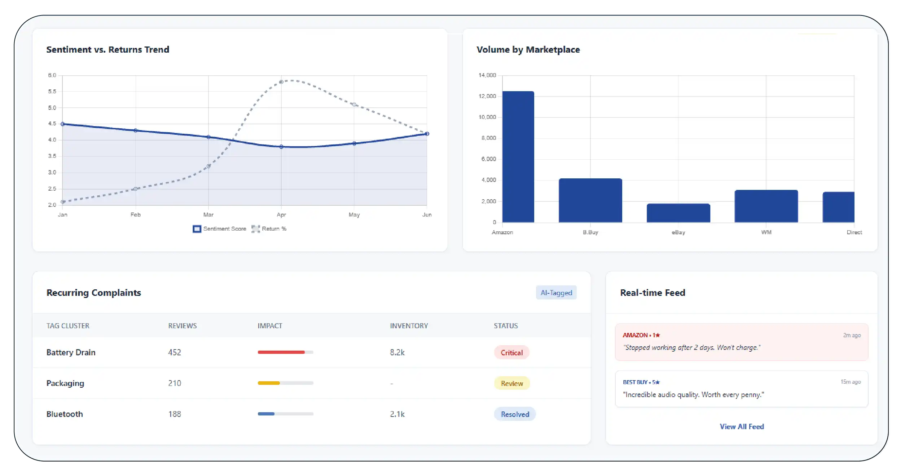Open the Best Buy 5-star review card
Screen dimensions: 905x476
point(741,389)
